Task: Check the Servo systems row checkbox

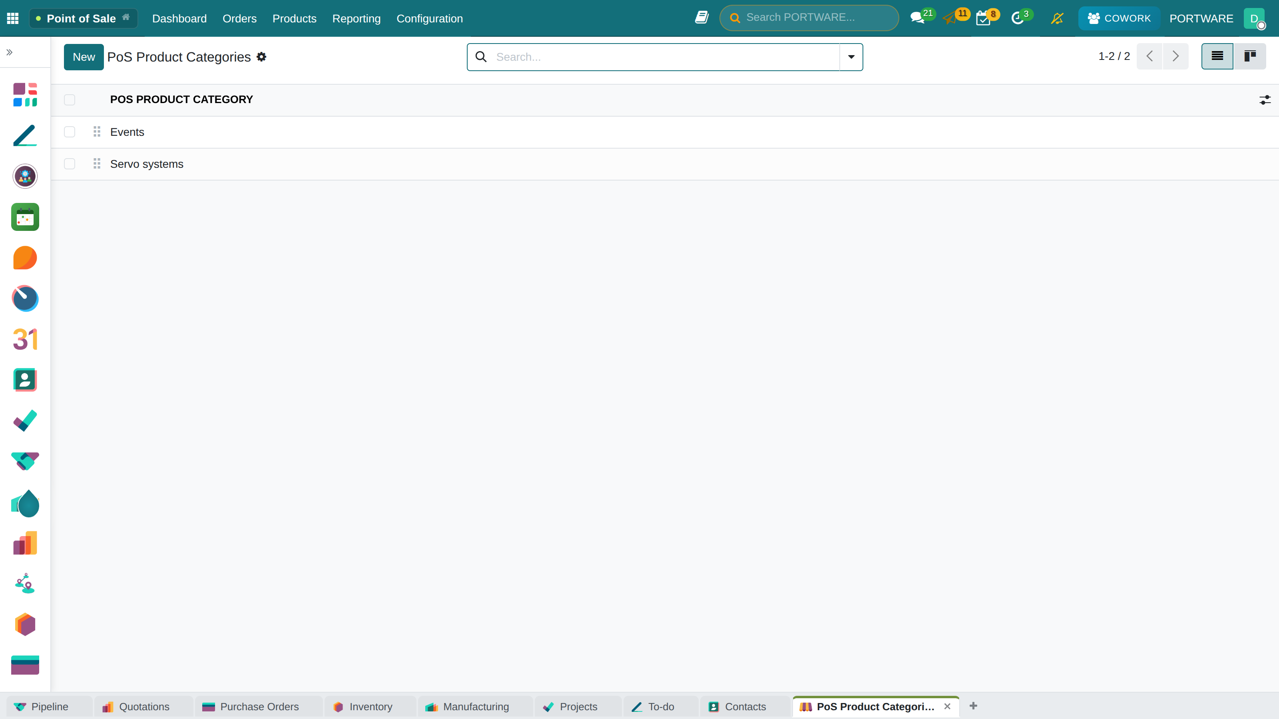Action: coord(70,164)
